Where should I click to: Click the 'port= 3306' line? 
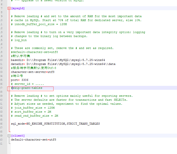(20, 80)
